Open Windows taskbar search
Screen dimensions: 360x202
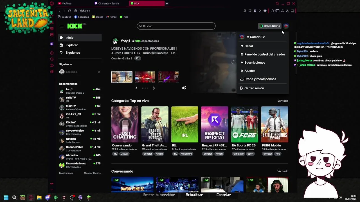14,198
